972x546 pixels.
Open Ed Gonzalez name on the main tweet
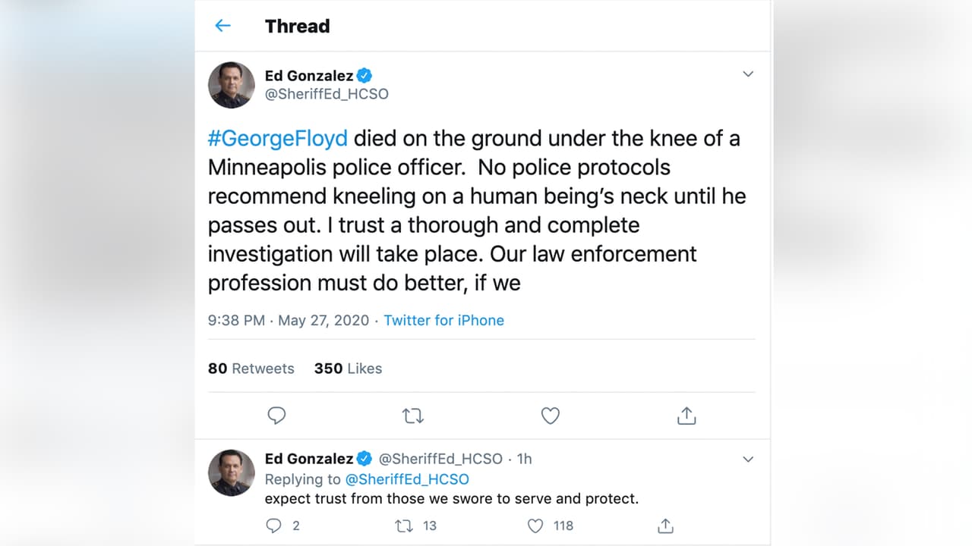[x=308, y=75]
